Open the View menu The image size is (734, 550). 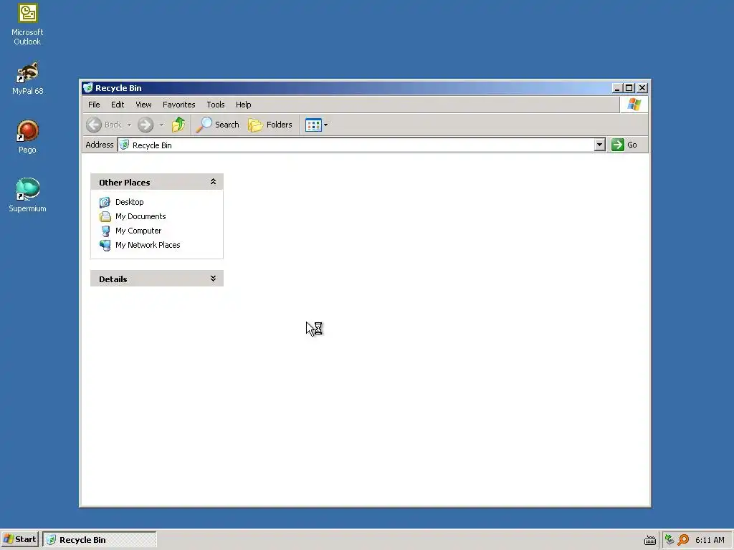tap(143, 105)
